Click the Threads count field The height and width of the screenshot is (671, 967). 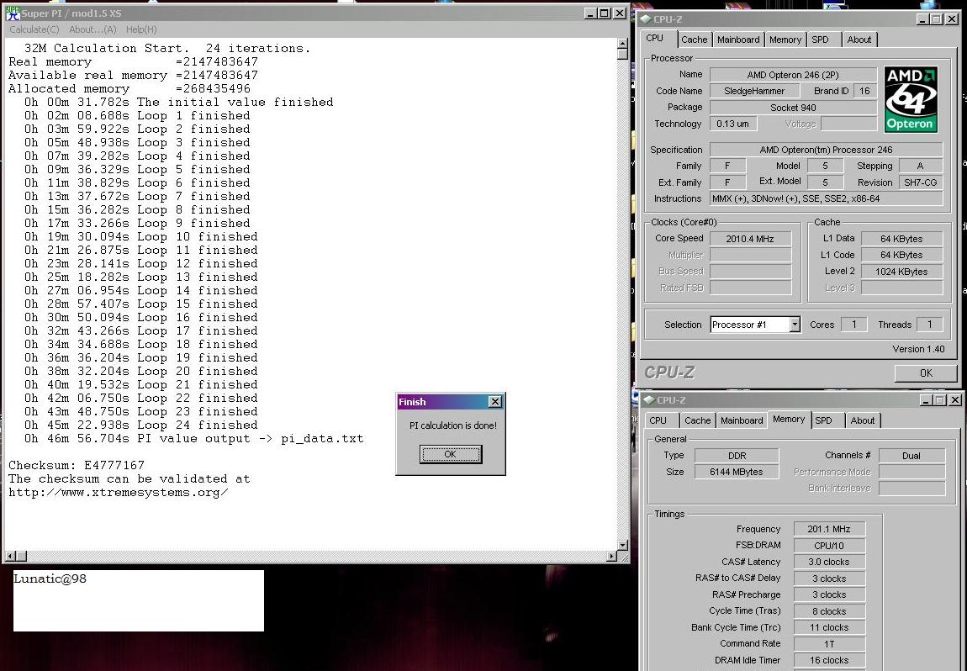(929, 325)
